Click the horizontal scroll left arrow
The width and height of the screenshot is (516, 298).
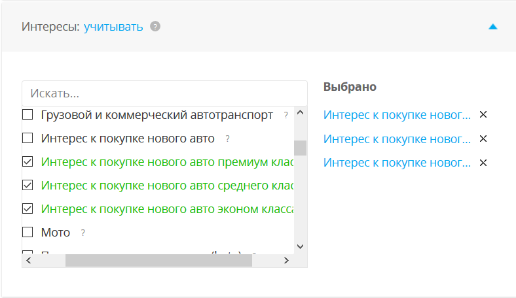(28, 260)
